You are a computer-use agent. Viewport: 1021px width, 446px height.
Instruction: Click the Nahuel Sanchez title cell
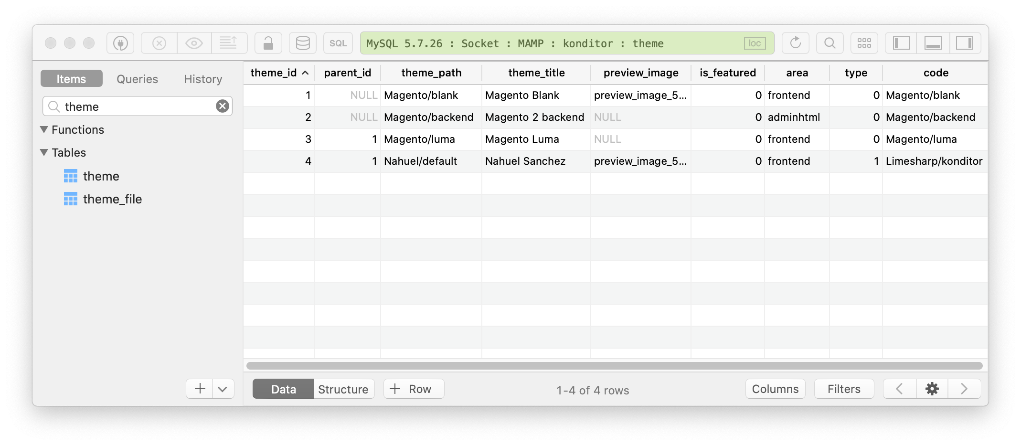coord(536,161)
